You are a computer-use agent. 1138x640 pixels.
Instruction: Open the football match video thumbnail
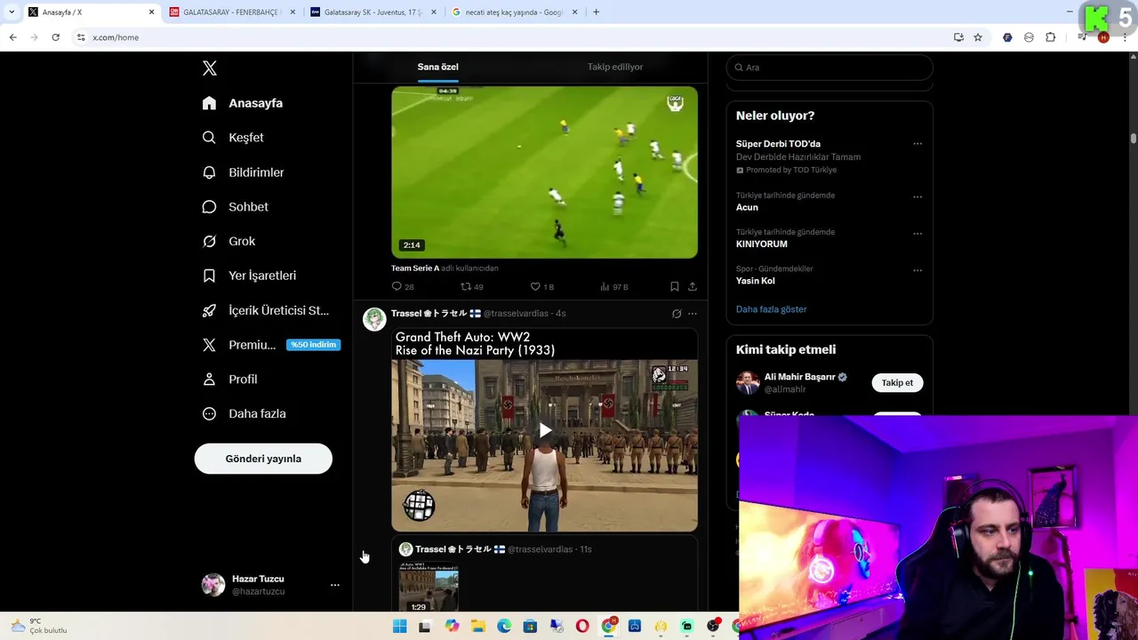(545, 172)
